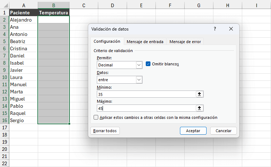Select the cell containing Sergio
This screenshot has width=271, height=167.
pyautogui.click(x=24, y=120)
